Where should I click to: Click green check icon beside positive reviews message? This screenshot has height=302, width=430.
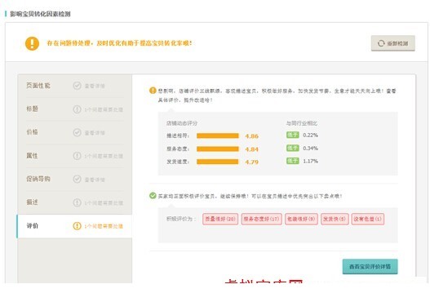[153, 196]
